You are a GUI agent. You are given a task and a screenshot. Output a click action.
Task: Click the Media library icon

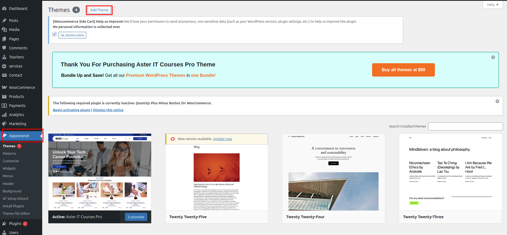(4, 30)
